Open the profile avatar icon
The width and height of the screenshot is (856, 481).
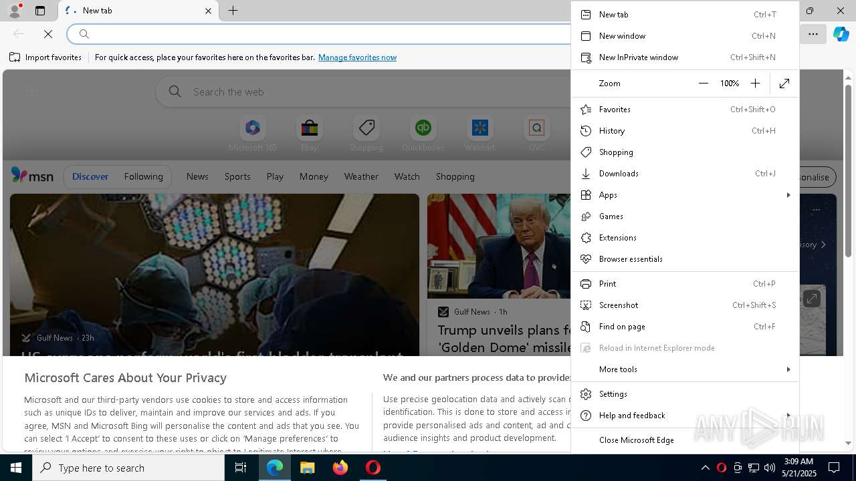(14, 11)
